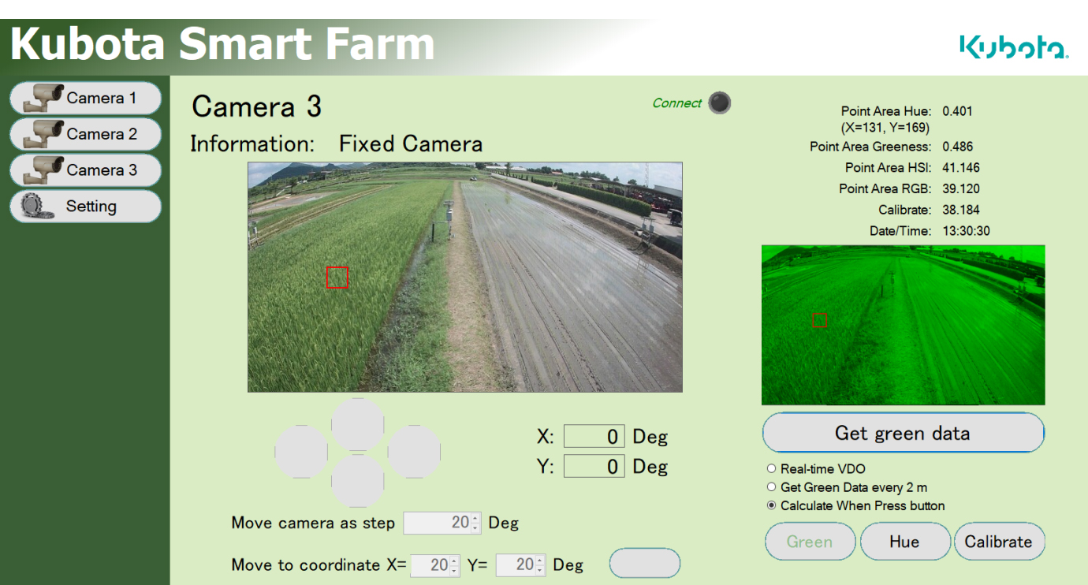1088x585 pixels.
Task: Click the Calibrate button
Action: 999,542
